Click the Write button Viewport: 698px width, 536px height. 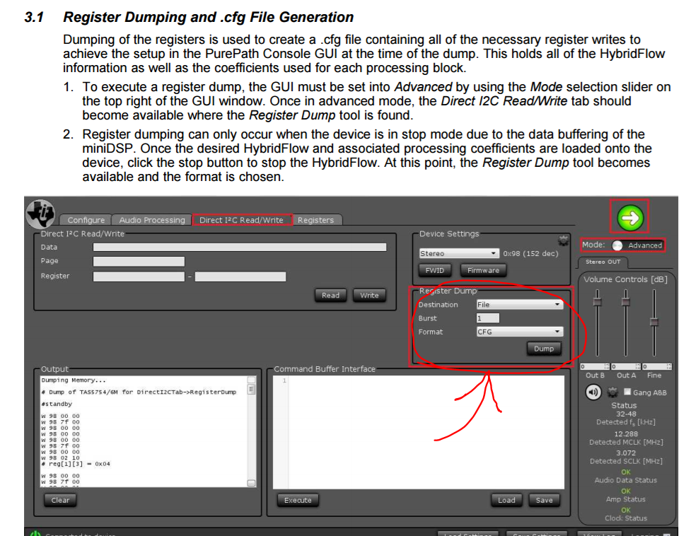pos(369,295)
